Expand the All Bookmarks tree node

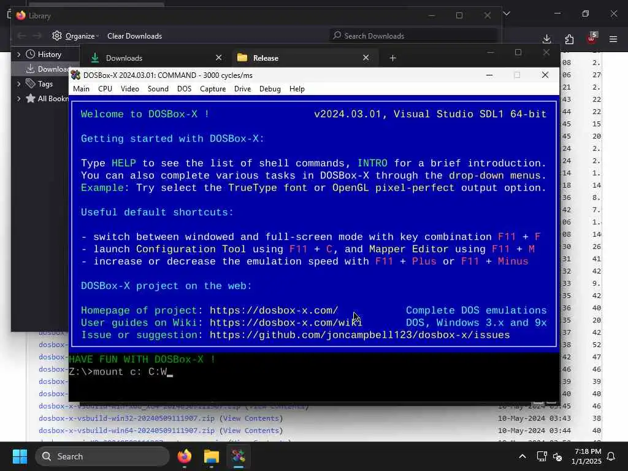coord(18,99)
